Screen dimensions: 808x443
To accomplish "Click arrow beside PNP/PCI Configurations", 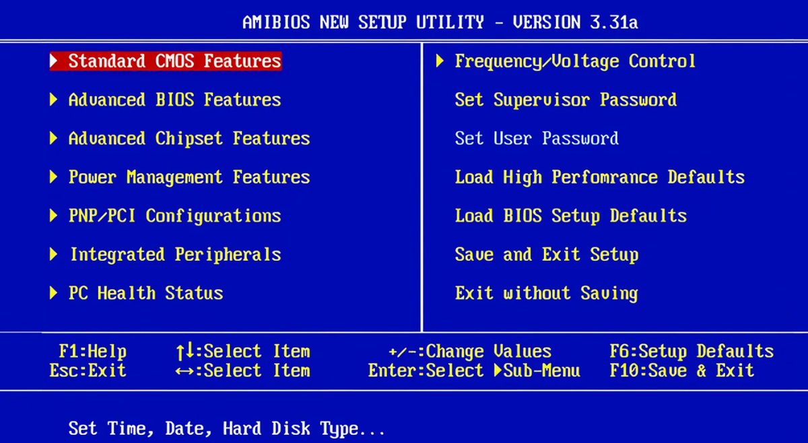I will pyautogui.click(x=54, y=216).
